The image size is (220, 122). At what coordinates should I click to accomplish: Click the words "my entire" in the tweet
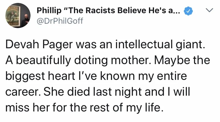coord(166,77)
